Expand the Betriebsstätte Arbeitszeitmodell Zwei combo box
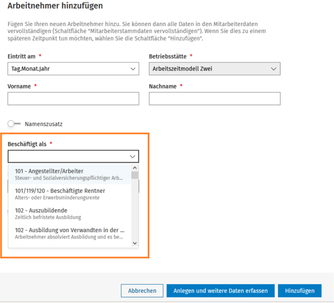 pyautogui.click(x=214, y=69)
